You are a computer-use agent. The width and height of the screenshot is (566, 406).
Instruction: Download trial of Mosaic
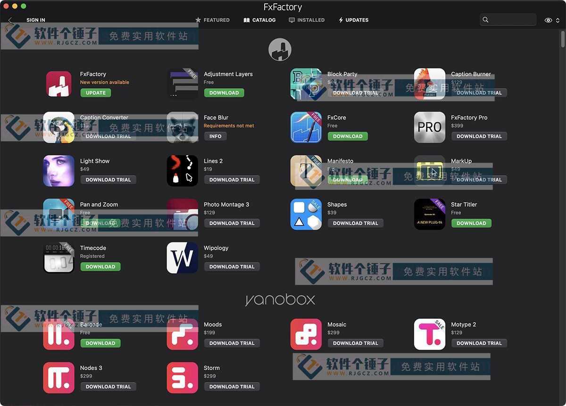pos(356,343)
